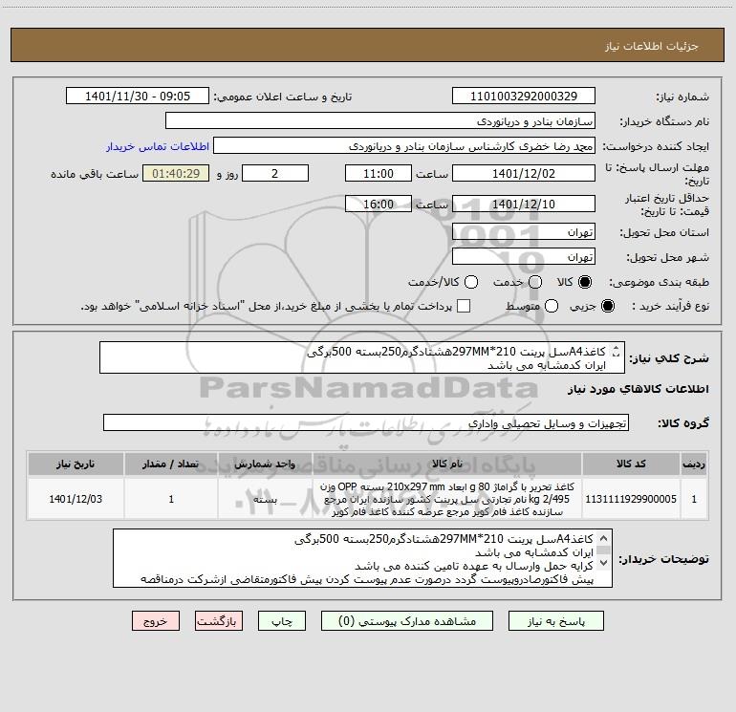Click column header کد کالا
The width and height of the screenshot is (736, 712).
click(x=631, y=464)
